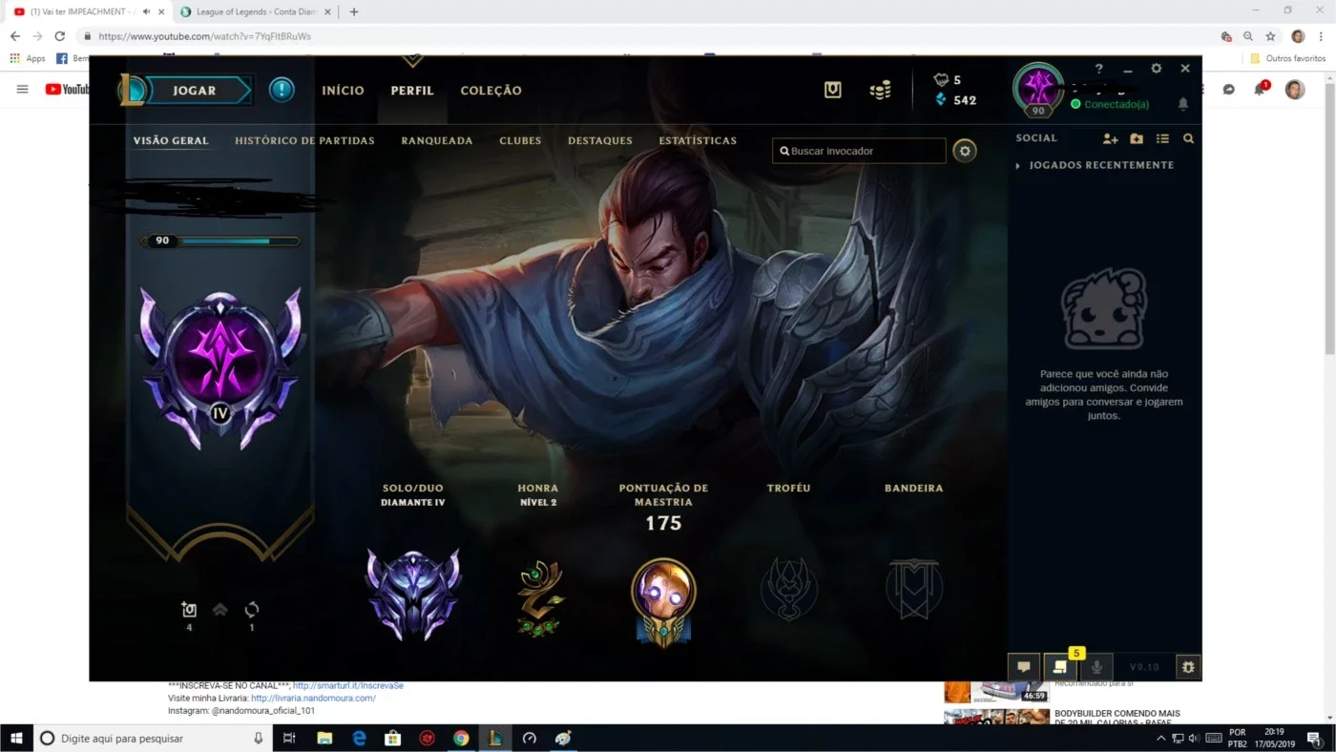Open the Clubes sub-tab
Image resolution: width=1336 pixels, height=752 pixels.
coord(520,140)
